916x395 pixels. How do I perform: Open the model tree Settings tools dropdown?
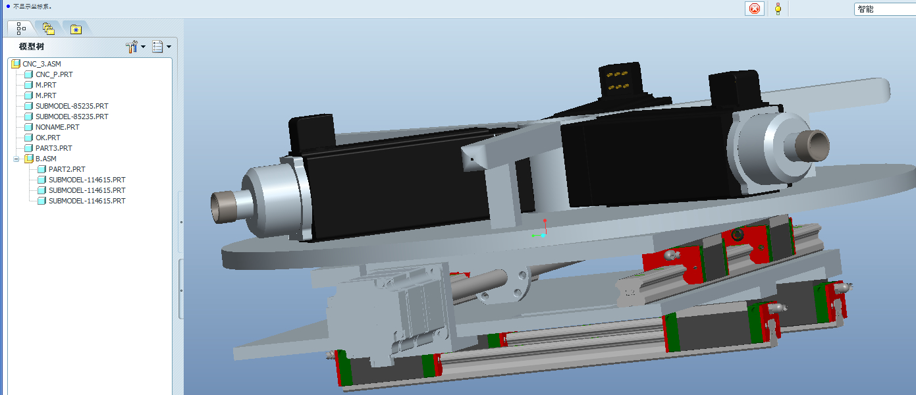click(135, 47)
